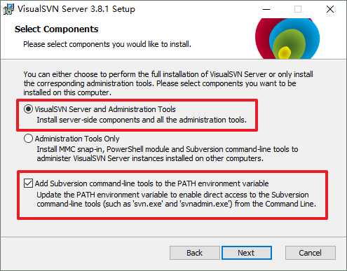Click the VisualSVN Server 3.8.1 Setup title text

click(76, 9)
